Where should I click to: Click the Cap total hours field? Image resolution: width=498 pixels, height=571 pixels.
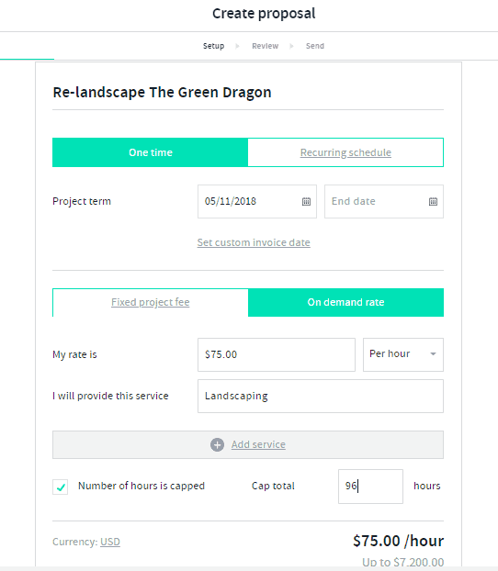[370, 487]
